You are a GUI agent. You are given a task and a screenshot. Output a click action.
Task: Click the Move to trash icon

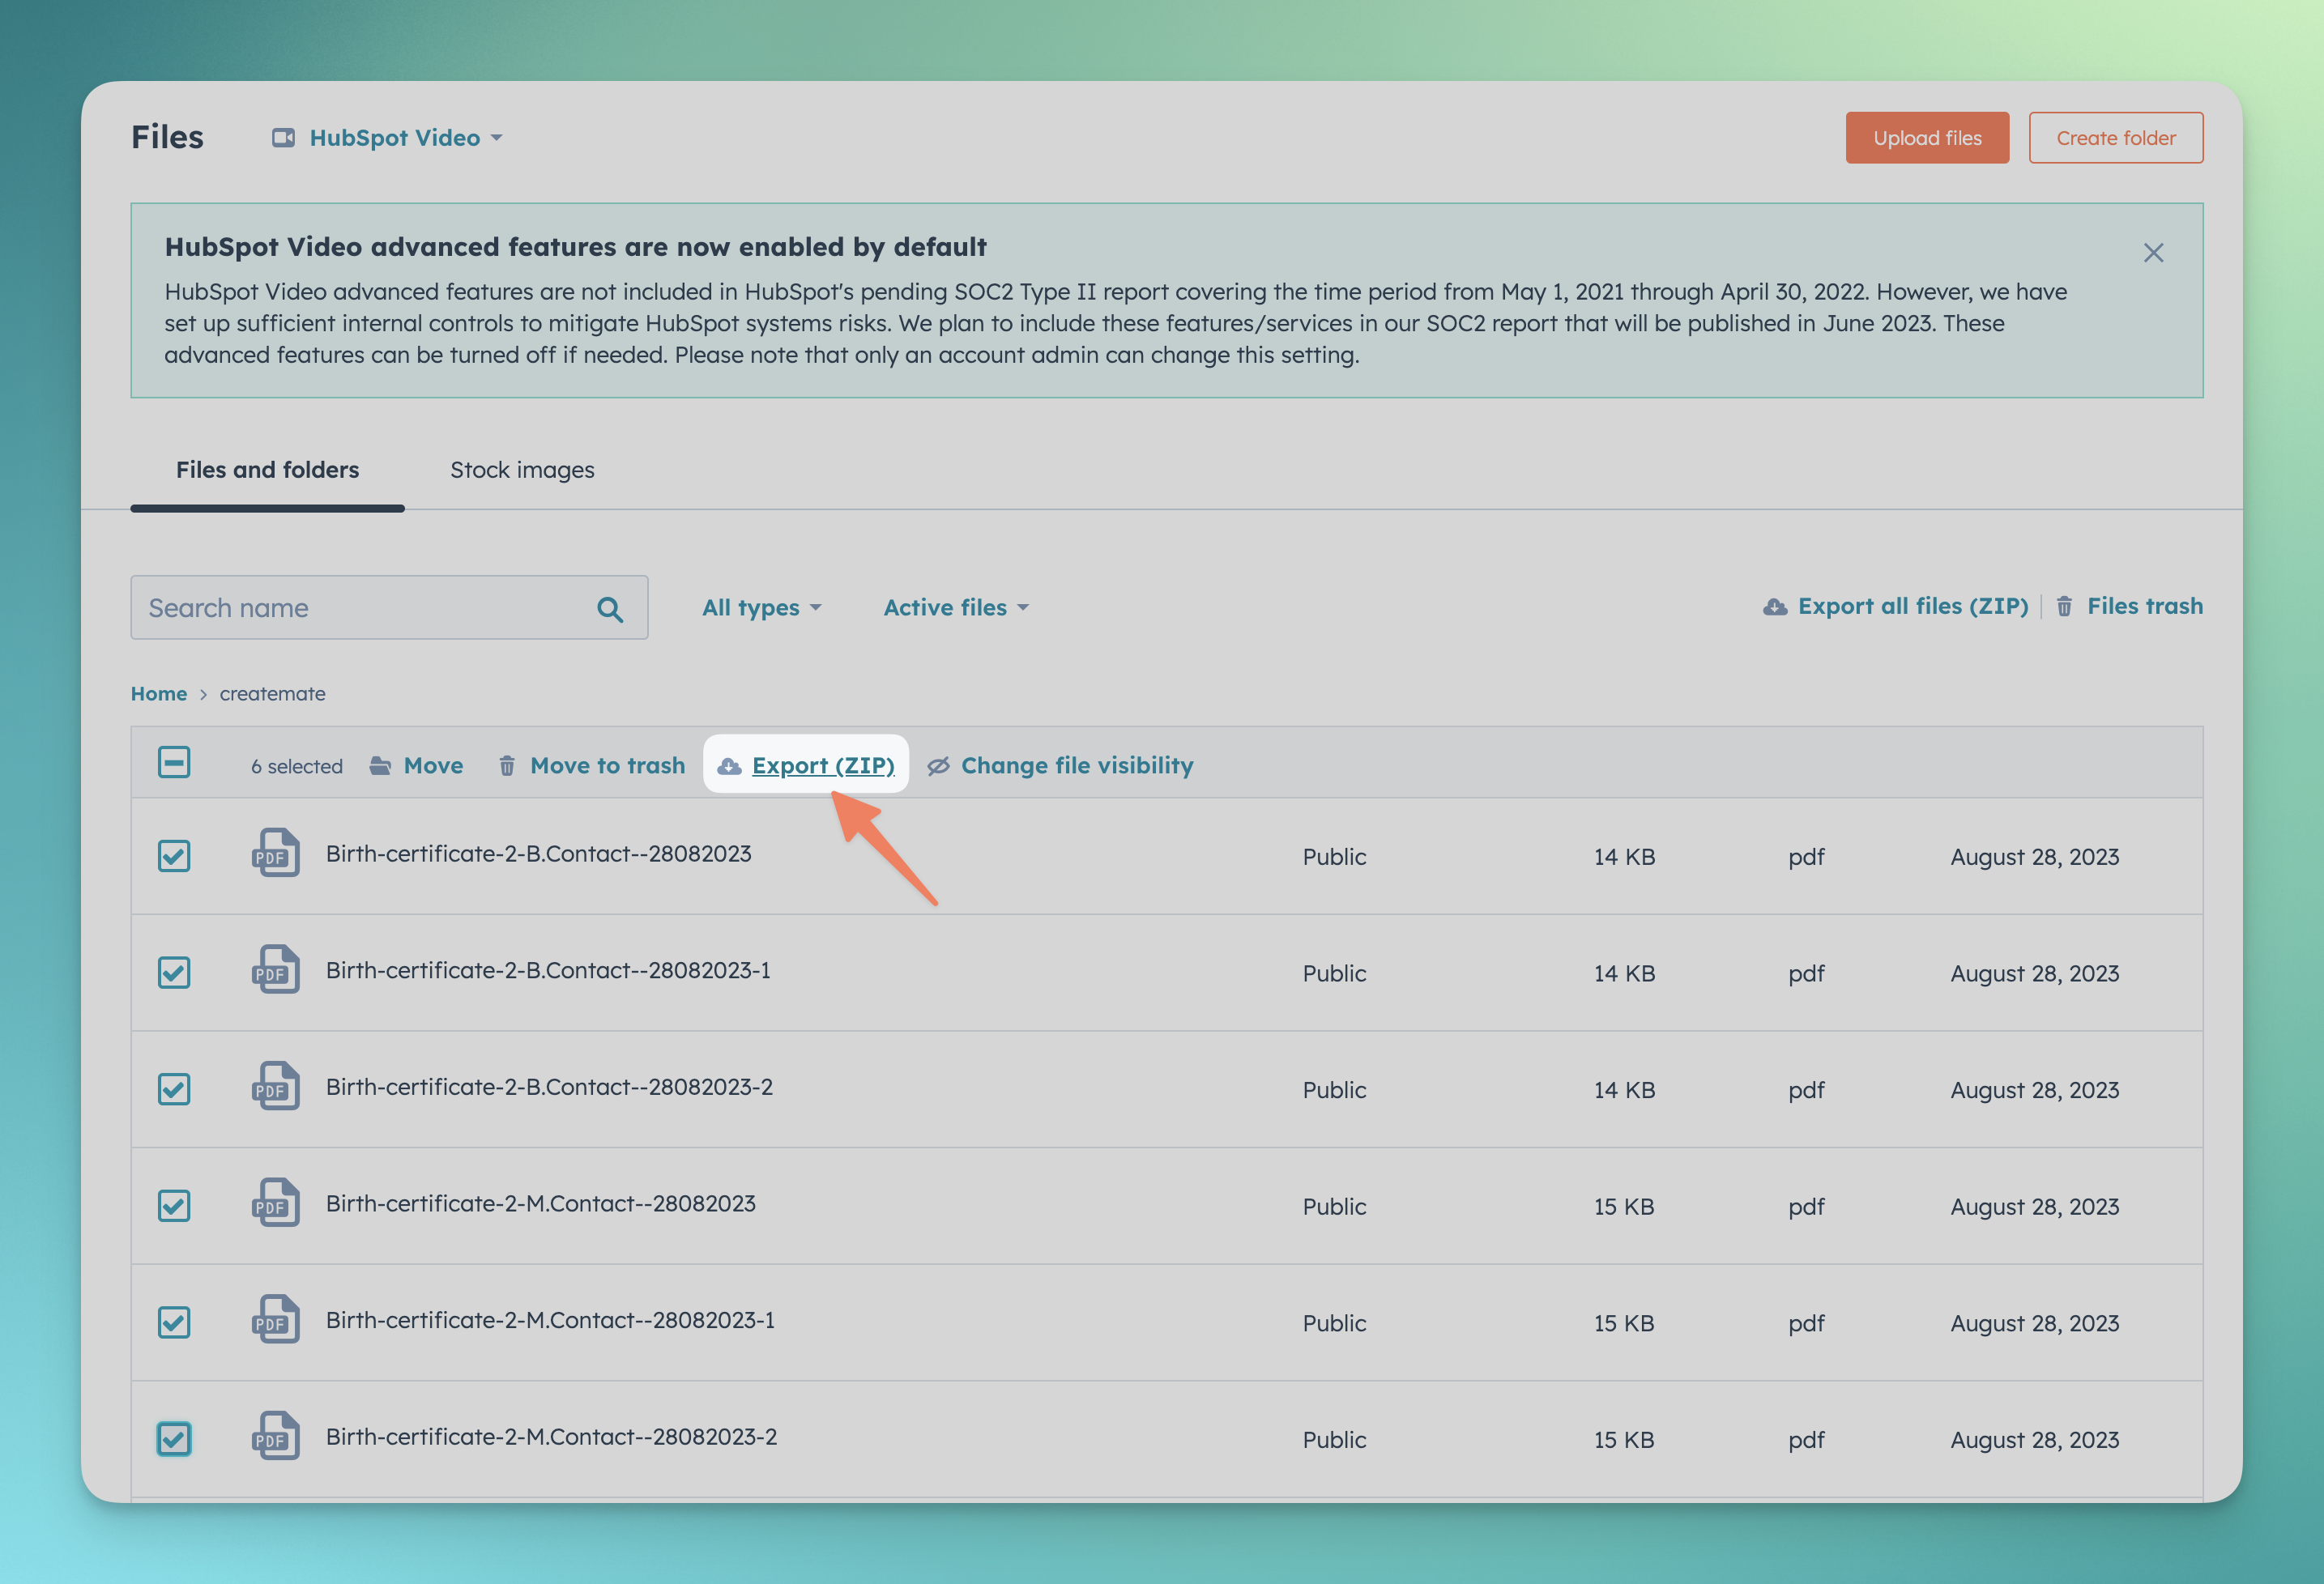coord(507,765)
